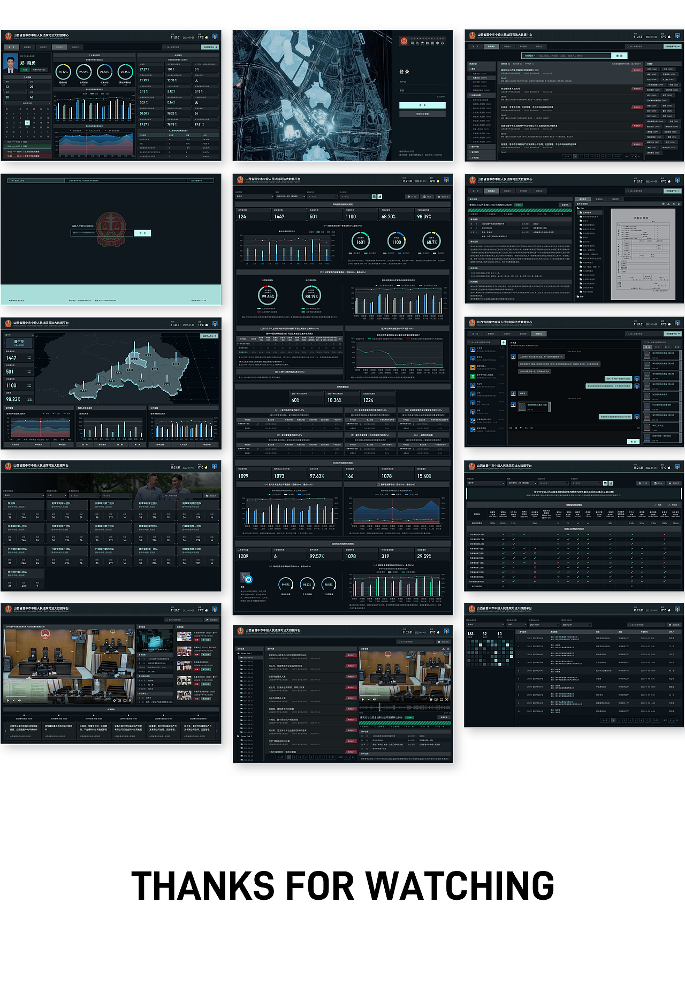The height and width of the screenshot is (986, 685).
Task: Click the 忘记密码 link on the login screen
Action: point(441,96)
